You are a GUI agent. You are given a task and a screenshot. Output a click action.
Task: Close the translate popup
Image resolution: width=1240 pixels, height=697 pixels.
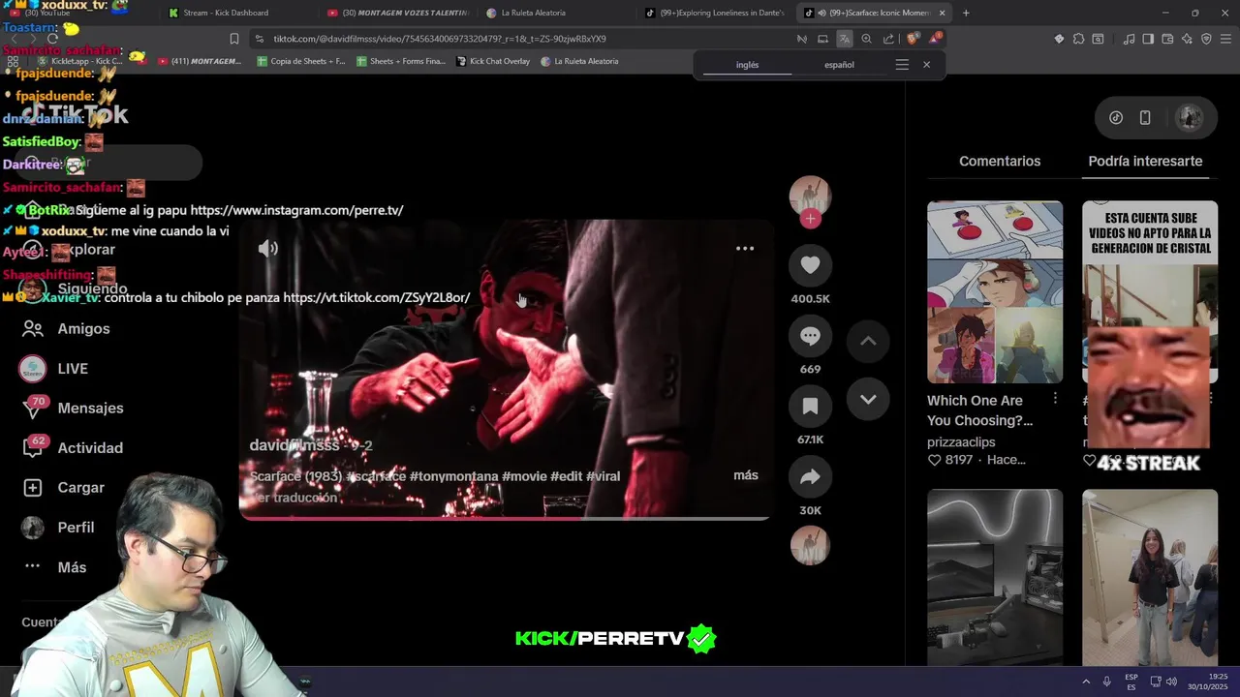click(926, 65)
